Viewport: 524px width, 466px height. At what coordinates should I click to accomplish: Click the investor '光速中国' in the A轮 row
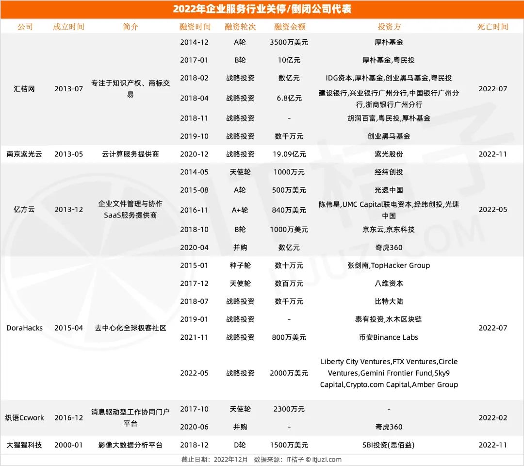click(389, 190)
